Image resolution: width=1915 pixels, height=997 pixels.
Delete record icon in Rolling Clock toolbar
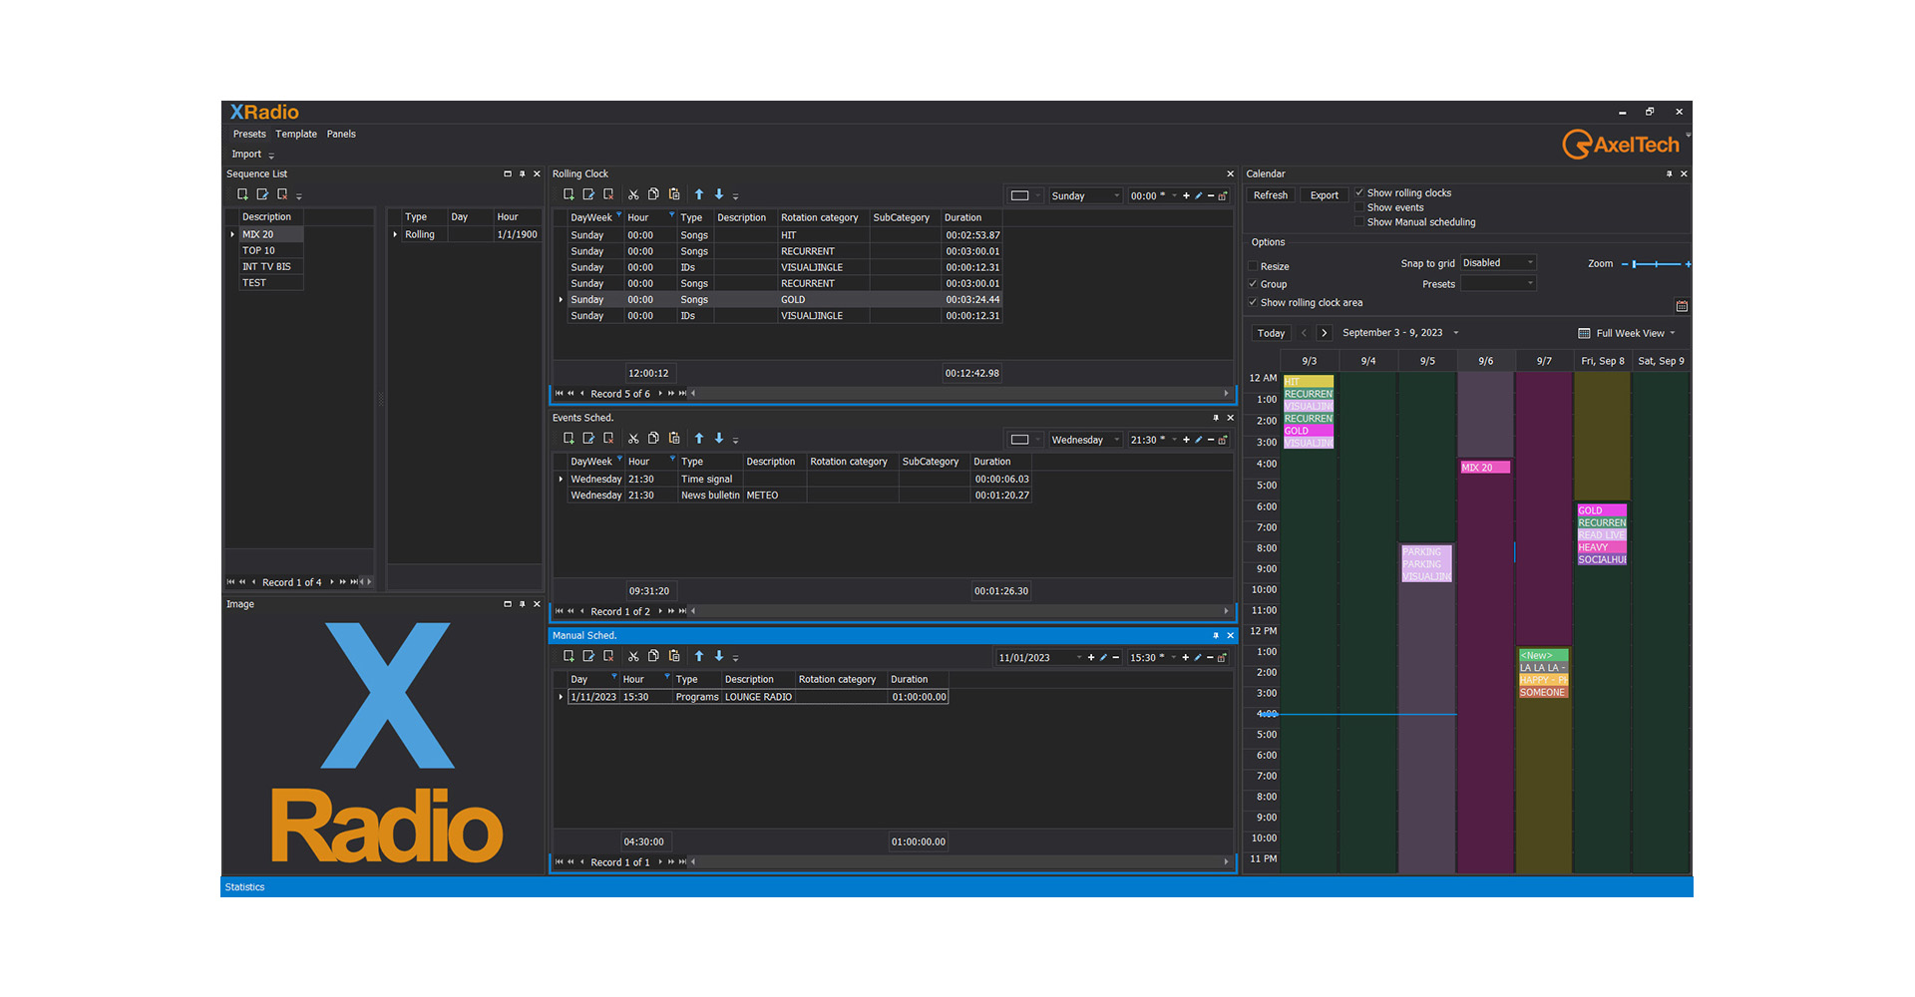pyautogui.click(x=608, y=195)
